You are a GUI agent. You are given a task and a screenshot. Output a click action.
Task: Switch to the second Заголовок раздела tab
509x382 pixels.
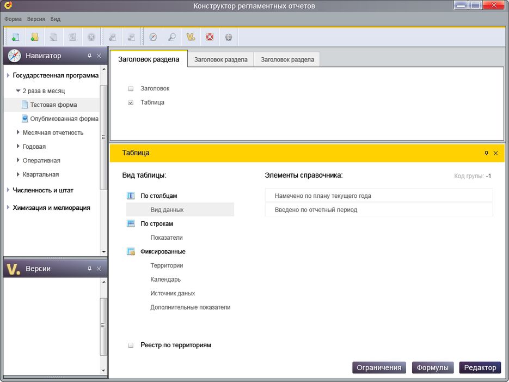click(220, 59)
